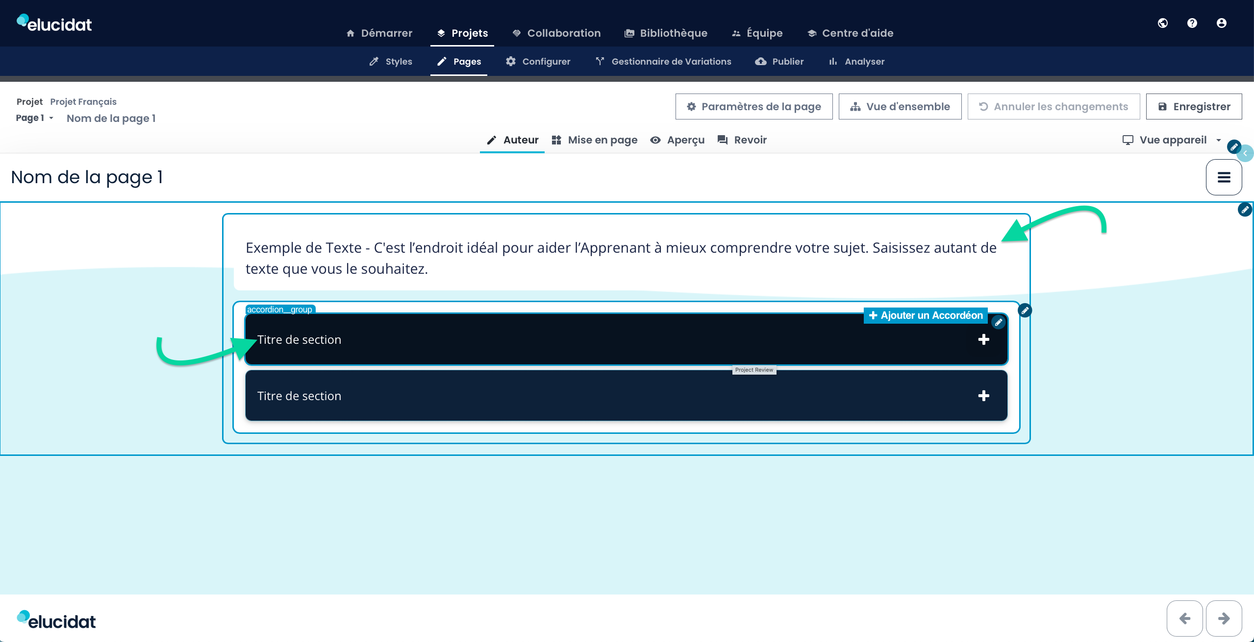Switch to Configurer tab
Image resolution: width=1254 pixels, height=642 pixels.
538,62
